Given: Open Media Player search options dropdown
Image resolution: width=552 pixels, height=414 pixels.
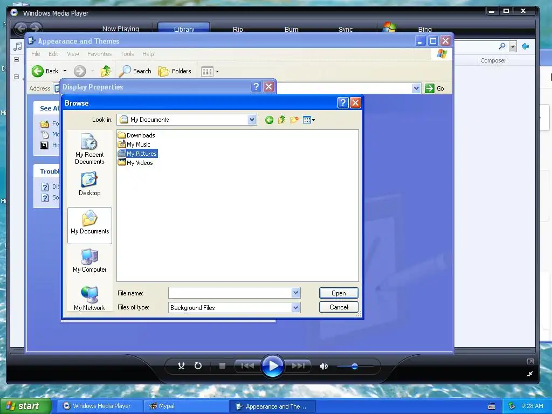Looking at the screenshot, I should [513, 46].
